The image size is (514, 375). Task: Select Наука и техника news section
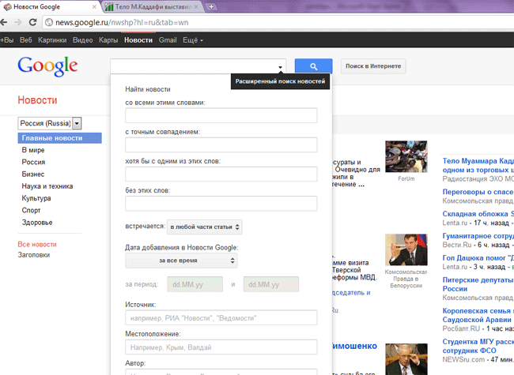(47, 186)
